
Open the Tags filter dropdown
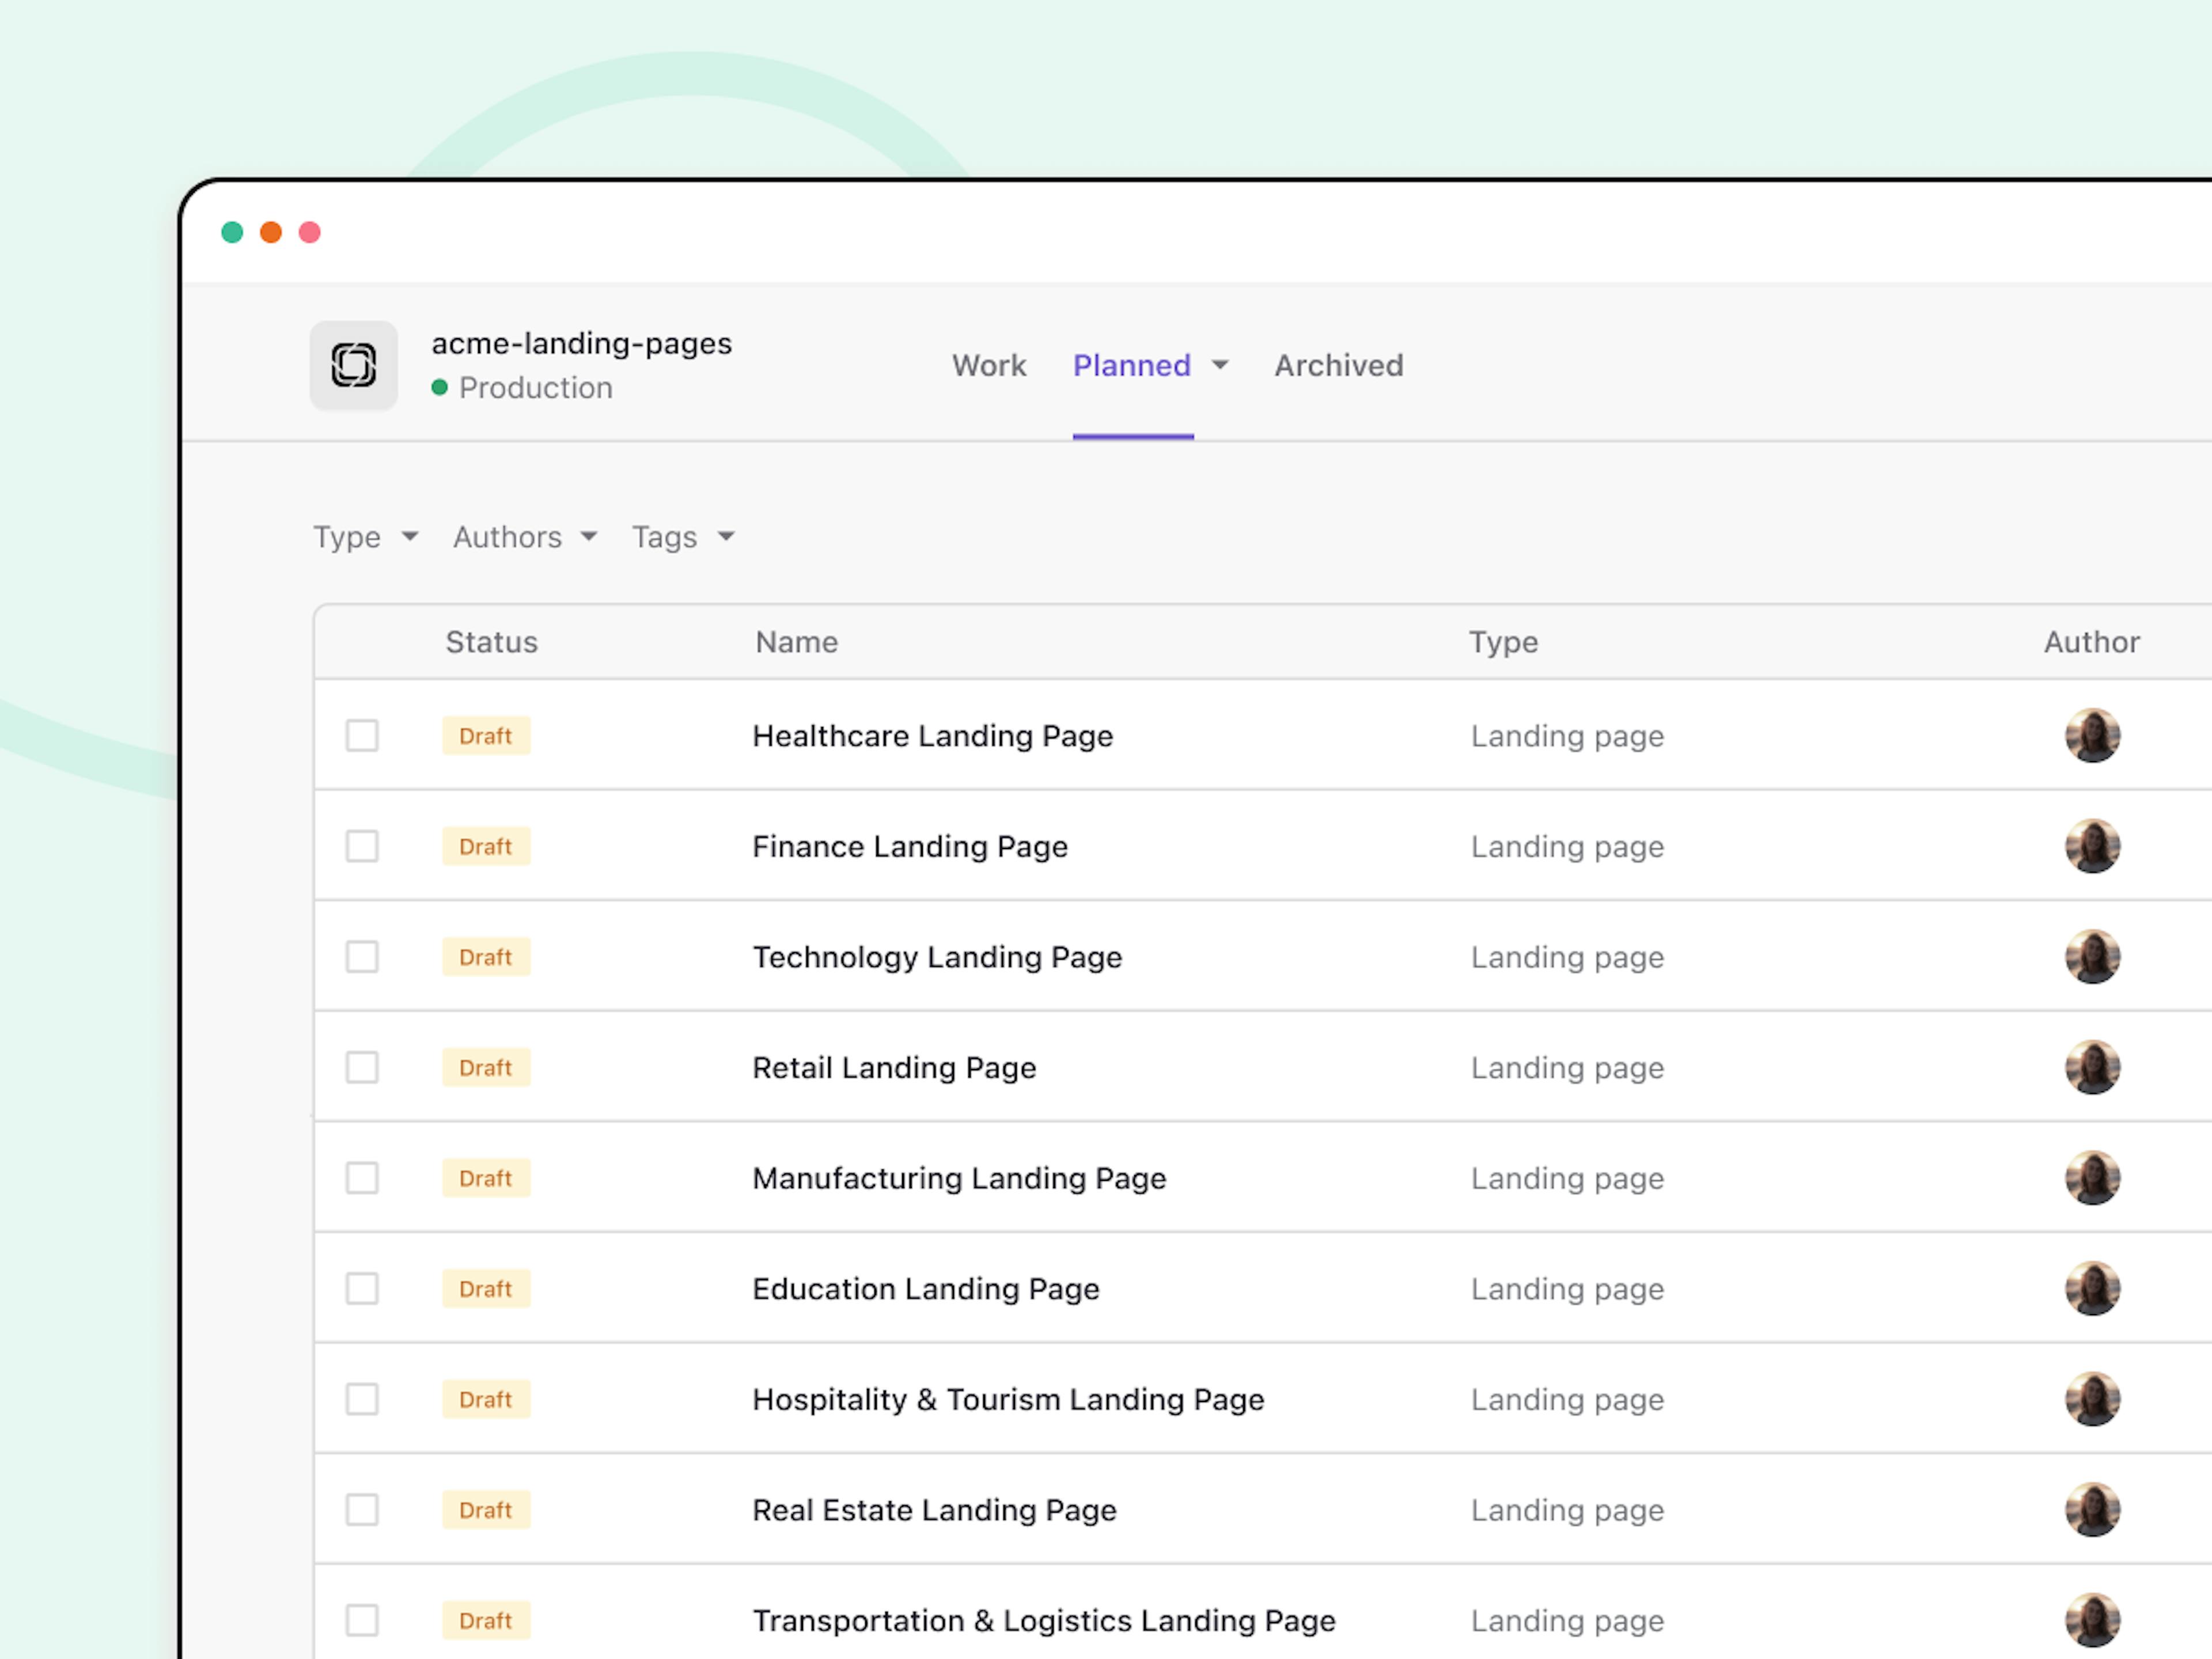pos(683,537)
